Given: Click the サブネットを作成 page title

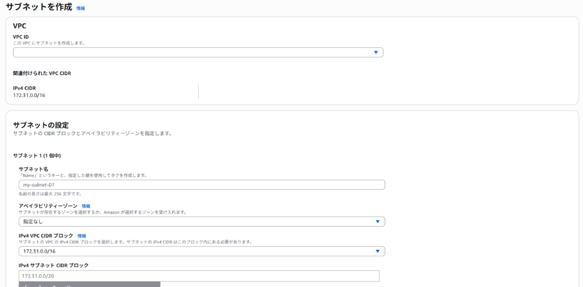Looking at the screenshot, I should (39, 7).
